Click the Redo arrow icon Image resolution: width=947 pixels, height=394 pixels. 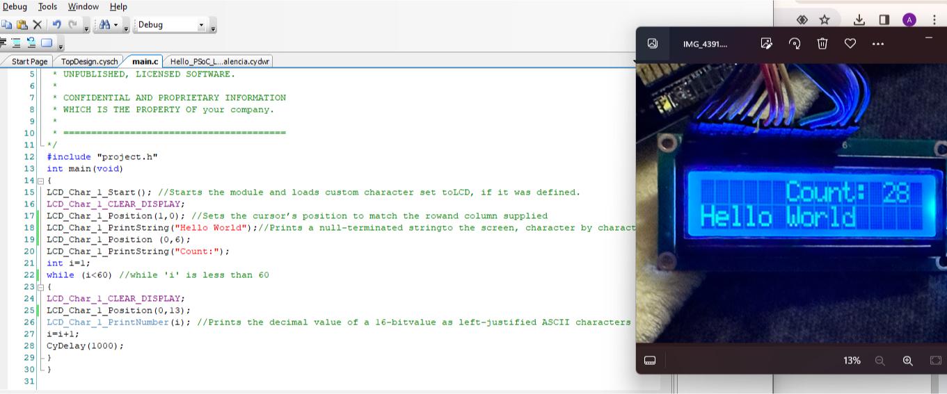coord(72,24)
